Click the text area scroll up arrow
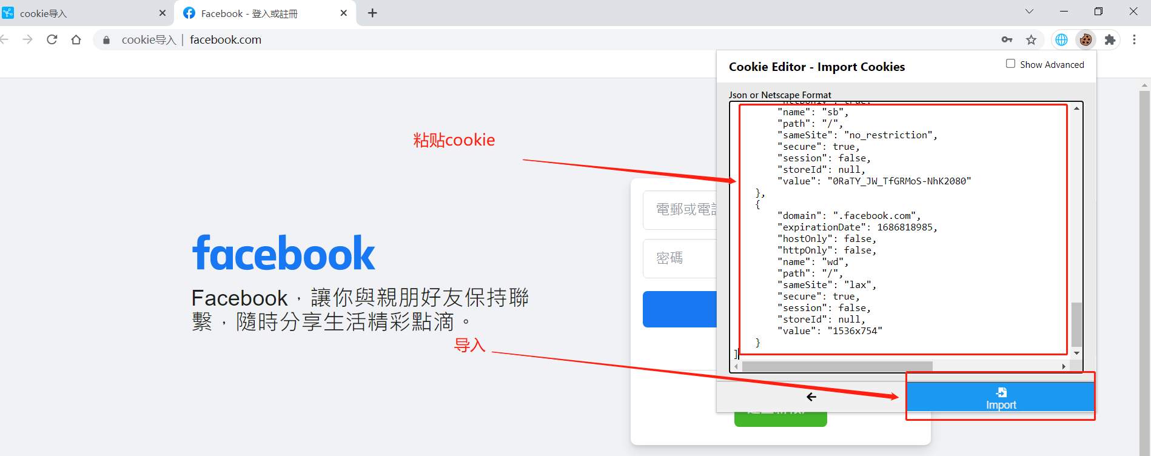This screenshot has height=456, width=1151. [x=1076, y=108]
